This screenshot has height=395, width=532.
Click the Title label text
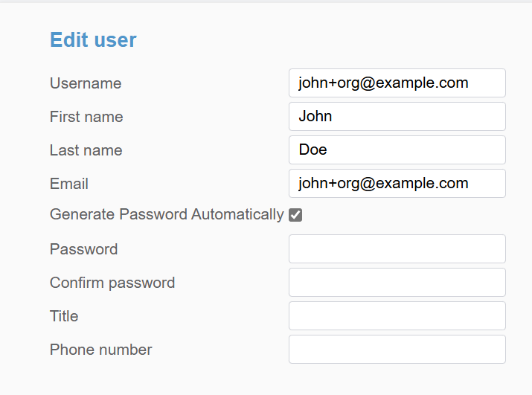coord(64,316)
